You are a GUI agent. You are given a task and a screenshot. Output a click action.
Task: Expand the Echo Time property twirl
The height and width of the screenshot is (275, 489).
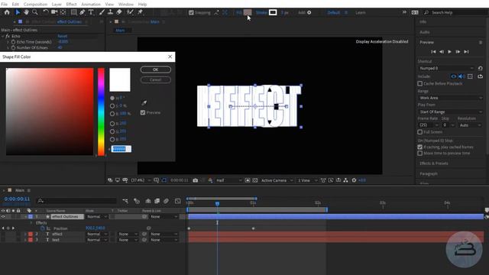(x=8, y=42)
